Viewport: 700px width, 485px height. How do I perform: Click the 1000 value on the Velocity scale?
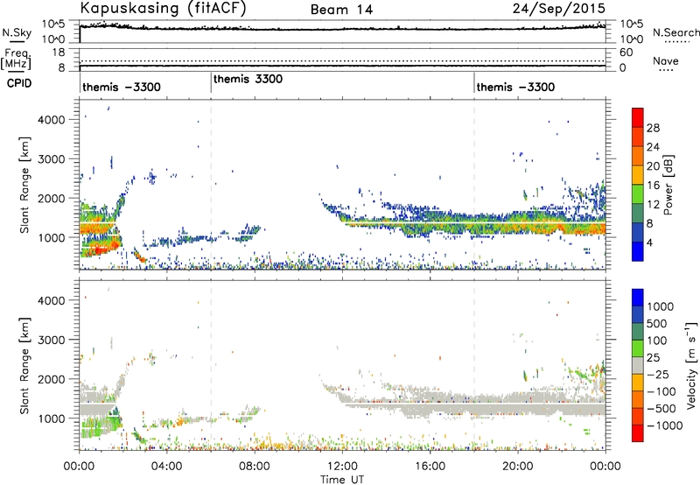coord(661,306)
